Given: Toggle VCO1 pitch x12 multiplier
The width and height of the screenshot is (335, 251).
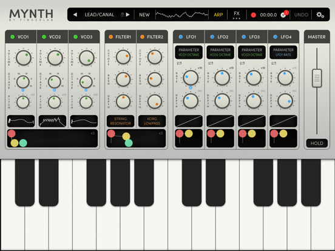Looking at the screenshot, I should (x=33, y=95).
